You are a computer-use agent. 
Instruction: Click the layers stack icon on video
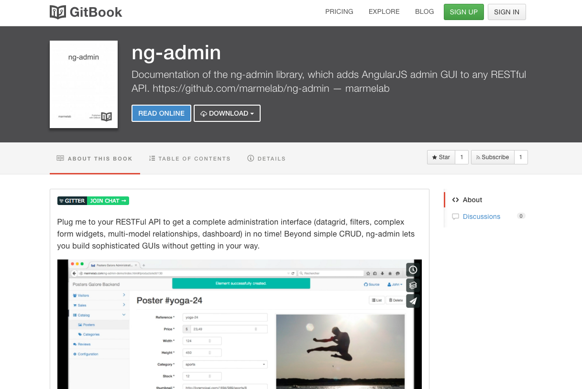pyautogui.click(x=413, y=285)
